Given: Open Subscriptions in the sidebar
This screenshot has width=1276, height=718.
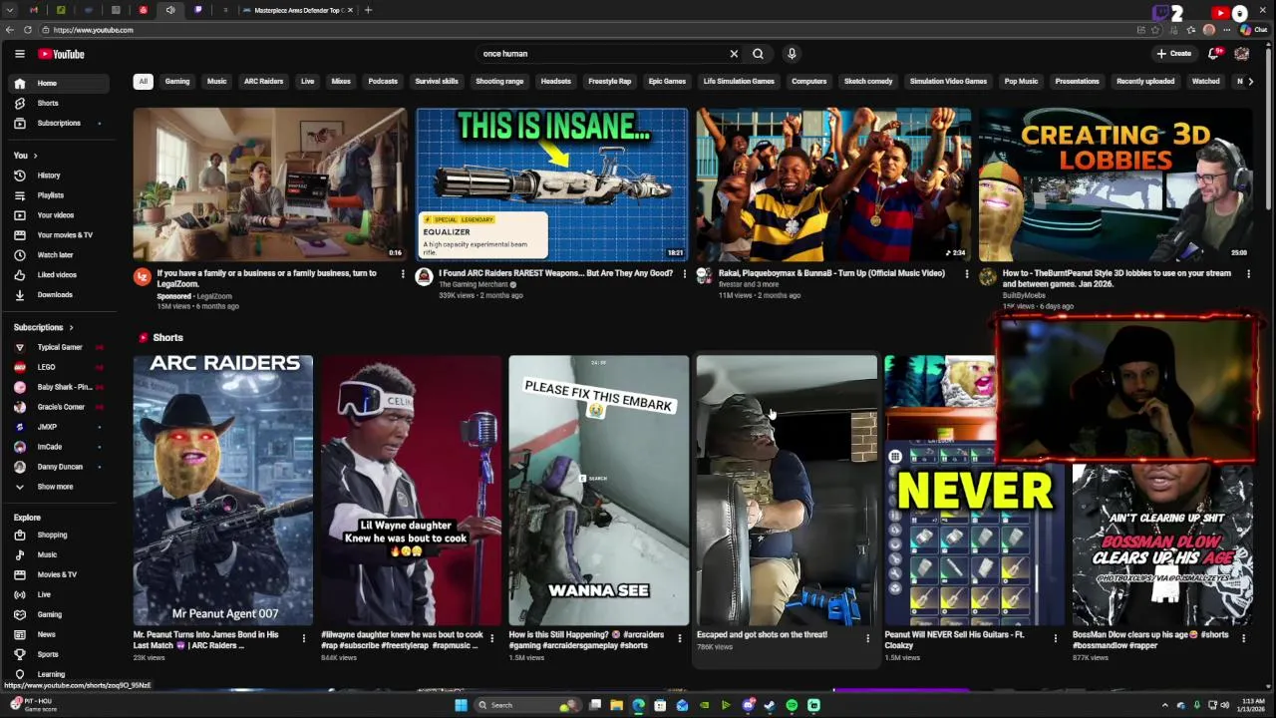Looking at the screenshot, I should point(60,123).
